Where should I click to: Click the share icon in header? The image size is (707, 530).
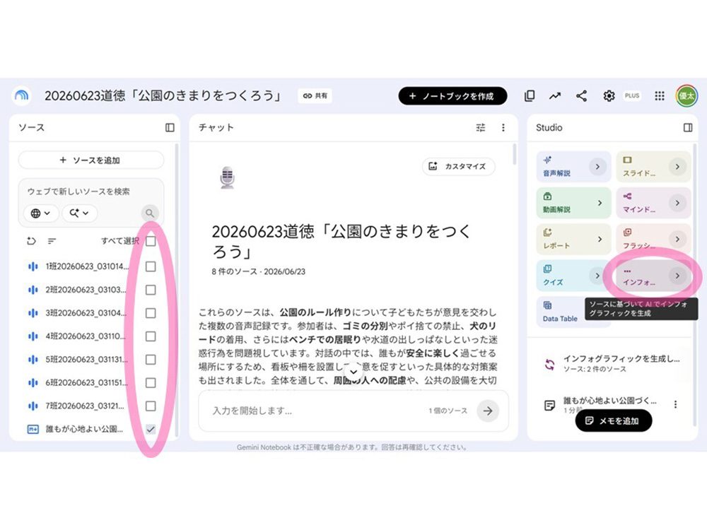tap(582, 95)
